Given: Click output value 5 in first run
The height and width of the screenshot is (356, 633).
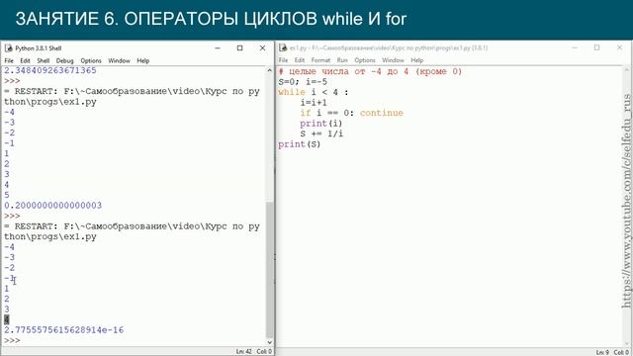Looking at the screenshot, I should (7, 195).
